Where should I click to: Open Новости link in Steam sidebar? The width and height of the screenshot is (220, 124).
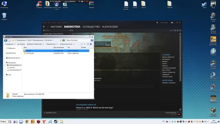tap(165, 66)
